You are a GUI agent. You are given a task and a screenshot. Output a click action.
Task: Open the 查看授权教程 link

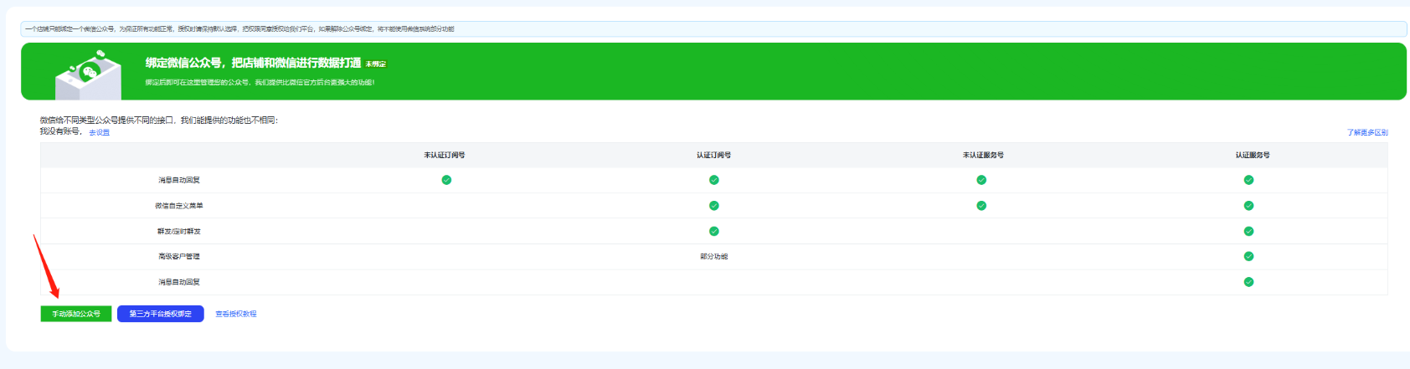click(235, 315)
